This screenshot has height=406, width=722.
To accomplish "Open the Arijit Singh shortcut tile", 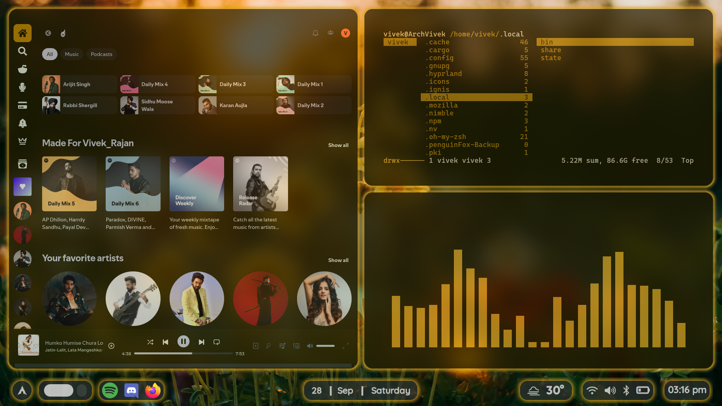I will tap(80, 84).
